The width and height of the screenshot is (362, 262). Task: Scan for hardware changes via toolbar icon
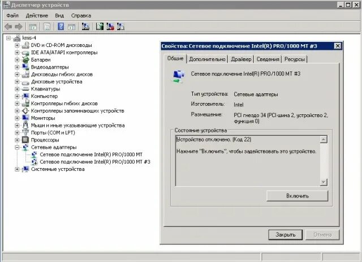pos(85,27)
